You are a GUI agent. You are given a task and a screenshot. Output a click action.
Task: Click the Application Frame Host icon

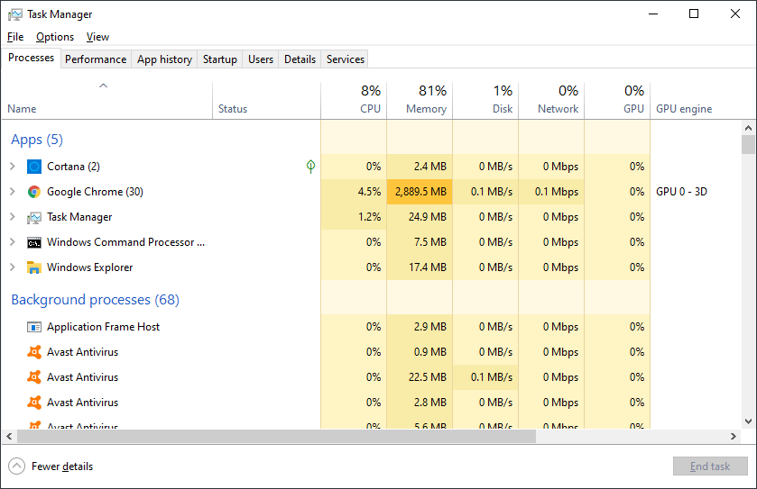point(34,327)
